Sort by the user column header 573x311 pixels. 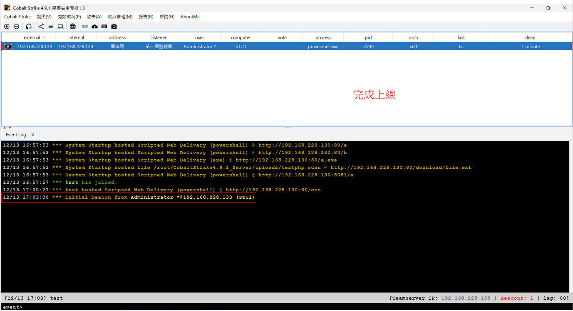click(200, 37)
